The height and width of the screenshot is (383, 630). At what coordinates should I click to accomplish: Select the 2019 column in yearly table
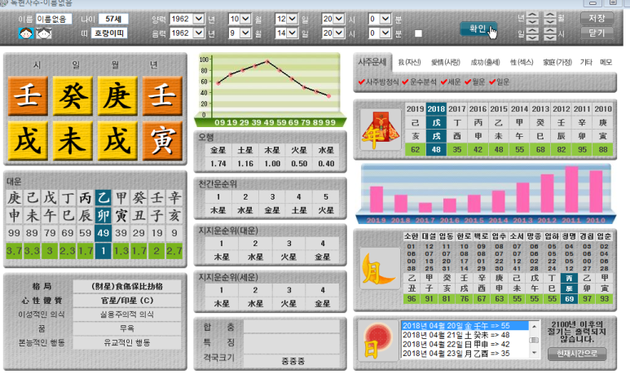(x=415, y=129)
